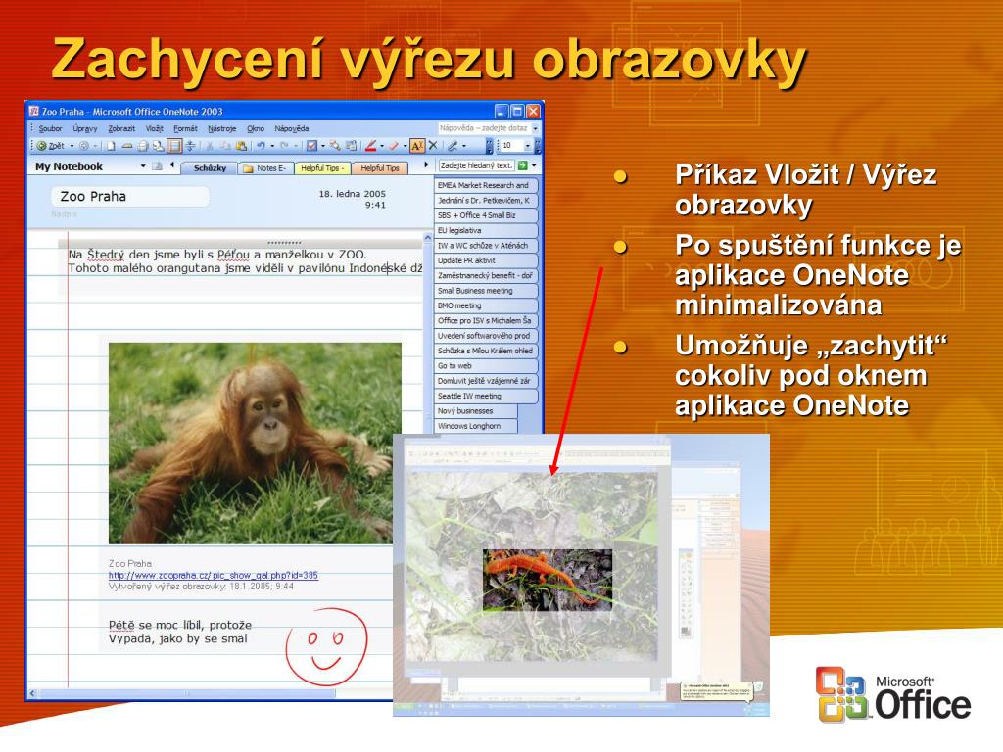
Task: Click the paste clipboard icon
Action: tap(241, 146)
